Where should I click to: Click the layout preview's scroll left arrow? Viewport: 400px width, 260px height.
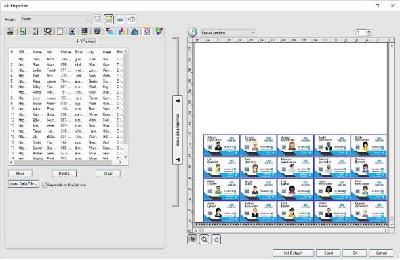[x=196, y=230]
